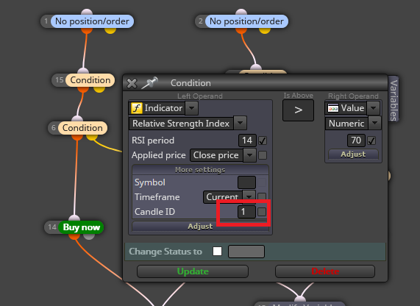Click yellow output connector of Condition 6
The height and width of the screenshot is (306, 420).
point(92,137)
